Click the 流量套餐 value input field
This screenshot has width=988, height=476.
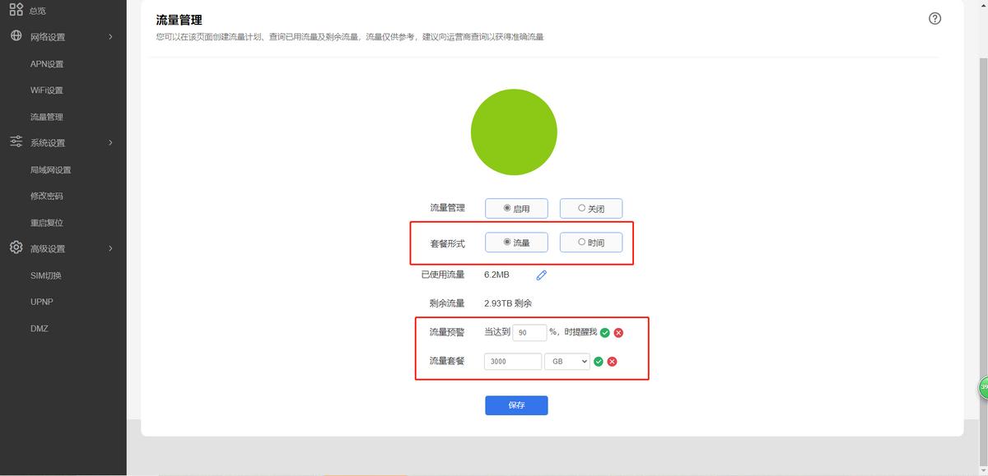pos(511,361)
